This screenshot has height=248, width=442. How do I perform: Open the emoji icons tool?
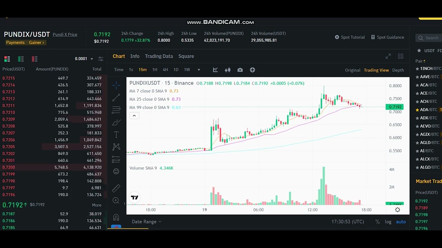116,171
